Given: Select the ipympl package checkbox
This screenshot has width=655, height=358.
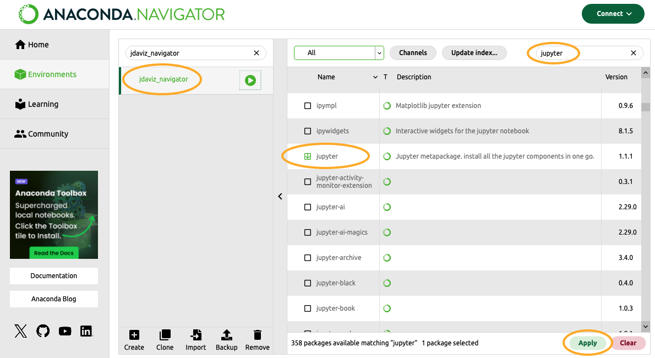Looking at the screenshot, I should [308, 106].
